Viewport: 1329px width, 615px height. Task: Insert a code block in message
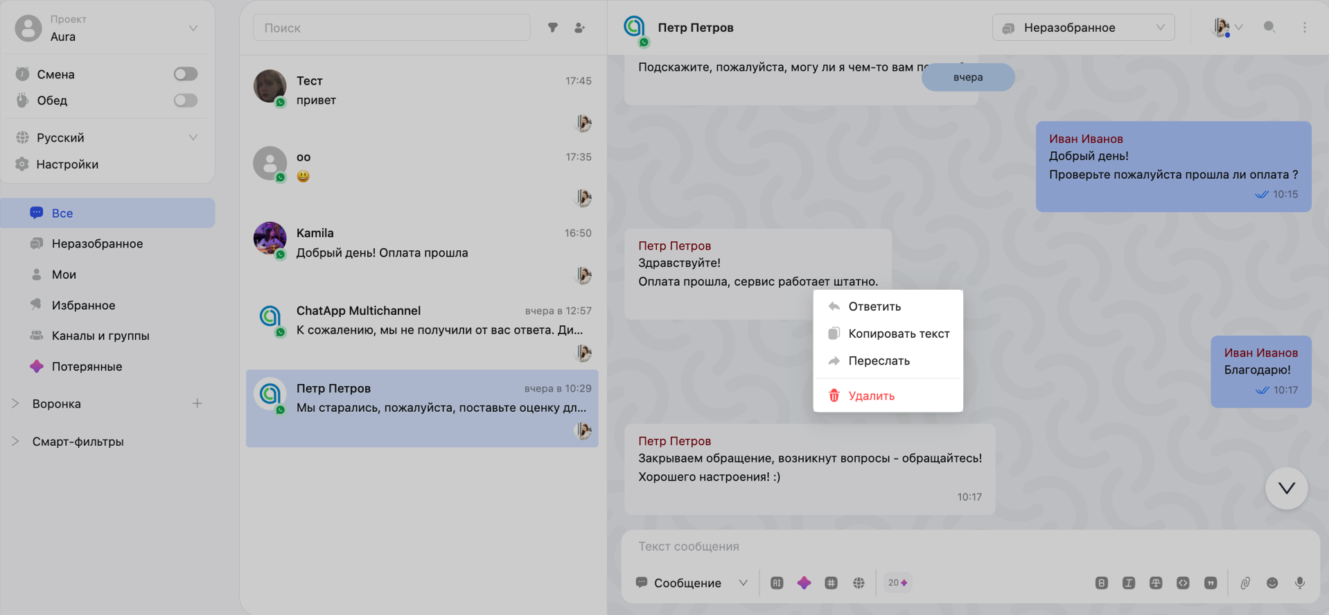pos(1183,583)
